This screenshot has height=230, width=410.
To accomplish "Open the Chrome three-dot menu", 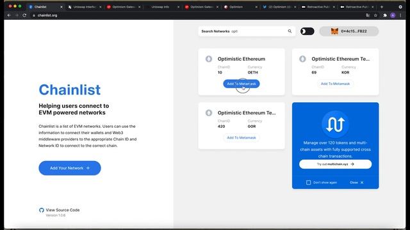I will click(400, 15).
